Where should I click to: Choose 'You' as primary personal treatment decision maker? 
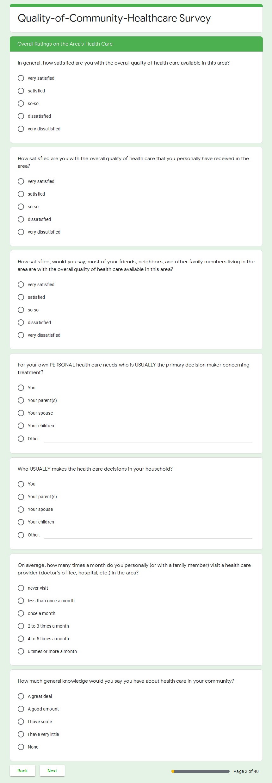click(x=21, y=388)
